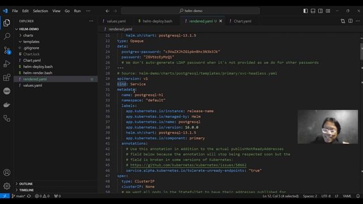Image resolution: width=363 pixels, height=204 pixels.
Task: Click the main branch indicator in status bar
Action: 18,196
